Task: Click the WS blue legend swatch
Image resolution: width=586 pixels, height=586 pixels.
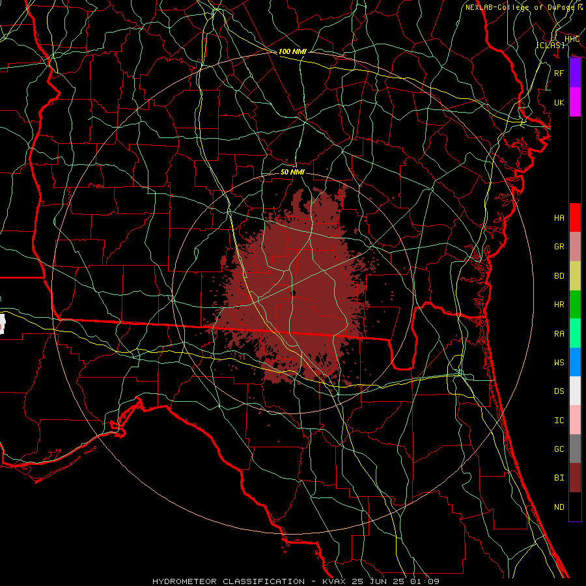Action: pos(575,362)
